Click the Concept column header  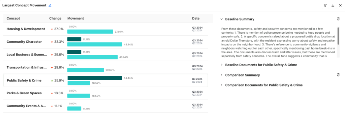(x=13, y=18)
